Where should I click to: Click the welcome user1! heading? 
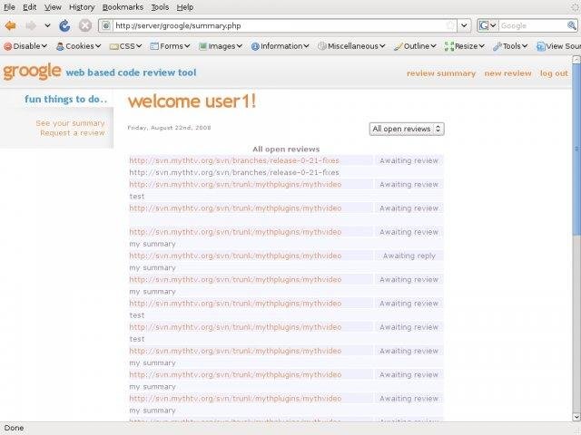click(x=192, y=101)
